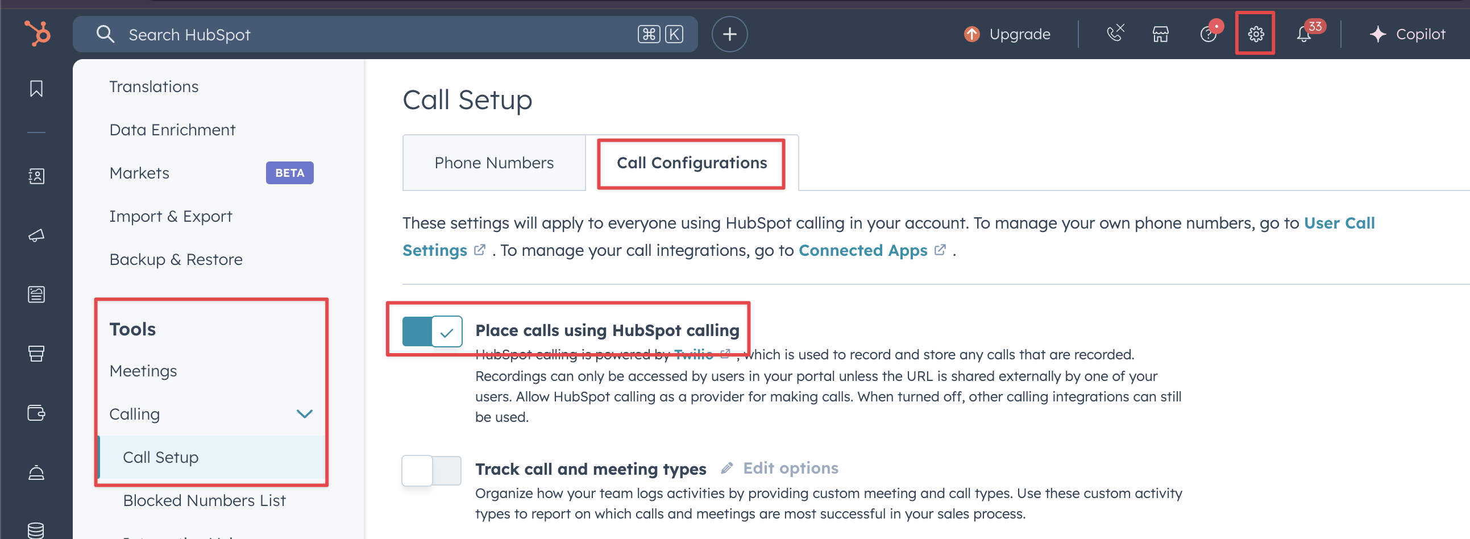Open the Data Management database sidebar icon
Image resolution: width=1470 pixels, height=539 pixels.
pos(36,530)
